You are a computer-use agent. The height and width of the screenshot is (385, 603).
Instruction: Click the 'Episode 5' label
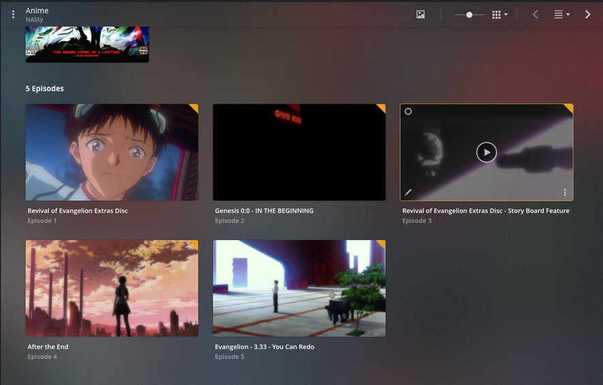[x=230, y=357]
